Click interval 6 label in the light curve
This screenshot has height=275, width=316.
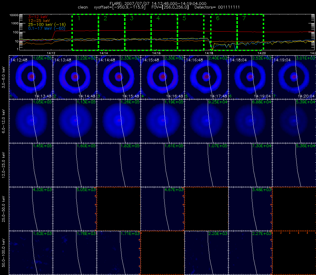pos(218,18)
